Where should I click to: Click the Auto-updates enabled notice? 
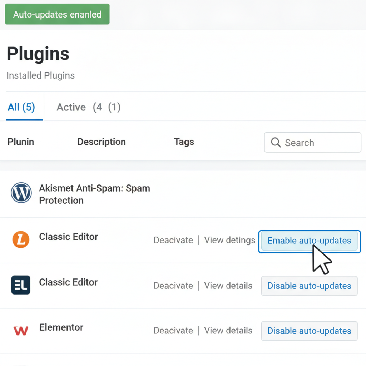click(57, 14)
